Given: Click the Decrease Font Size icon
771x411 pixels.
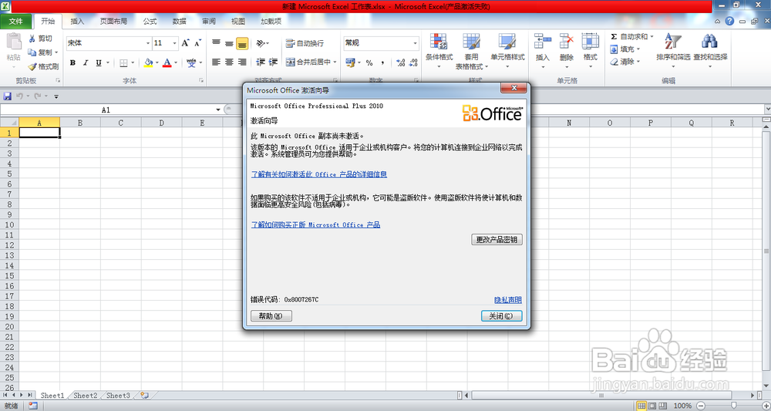Looking at the screenshot, I should 197,43.
